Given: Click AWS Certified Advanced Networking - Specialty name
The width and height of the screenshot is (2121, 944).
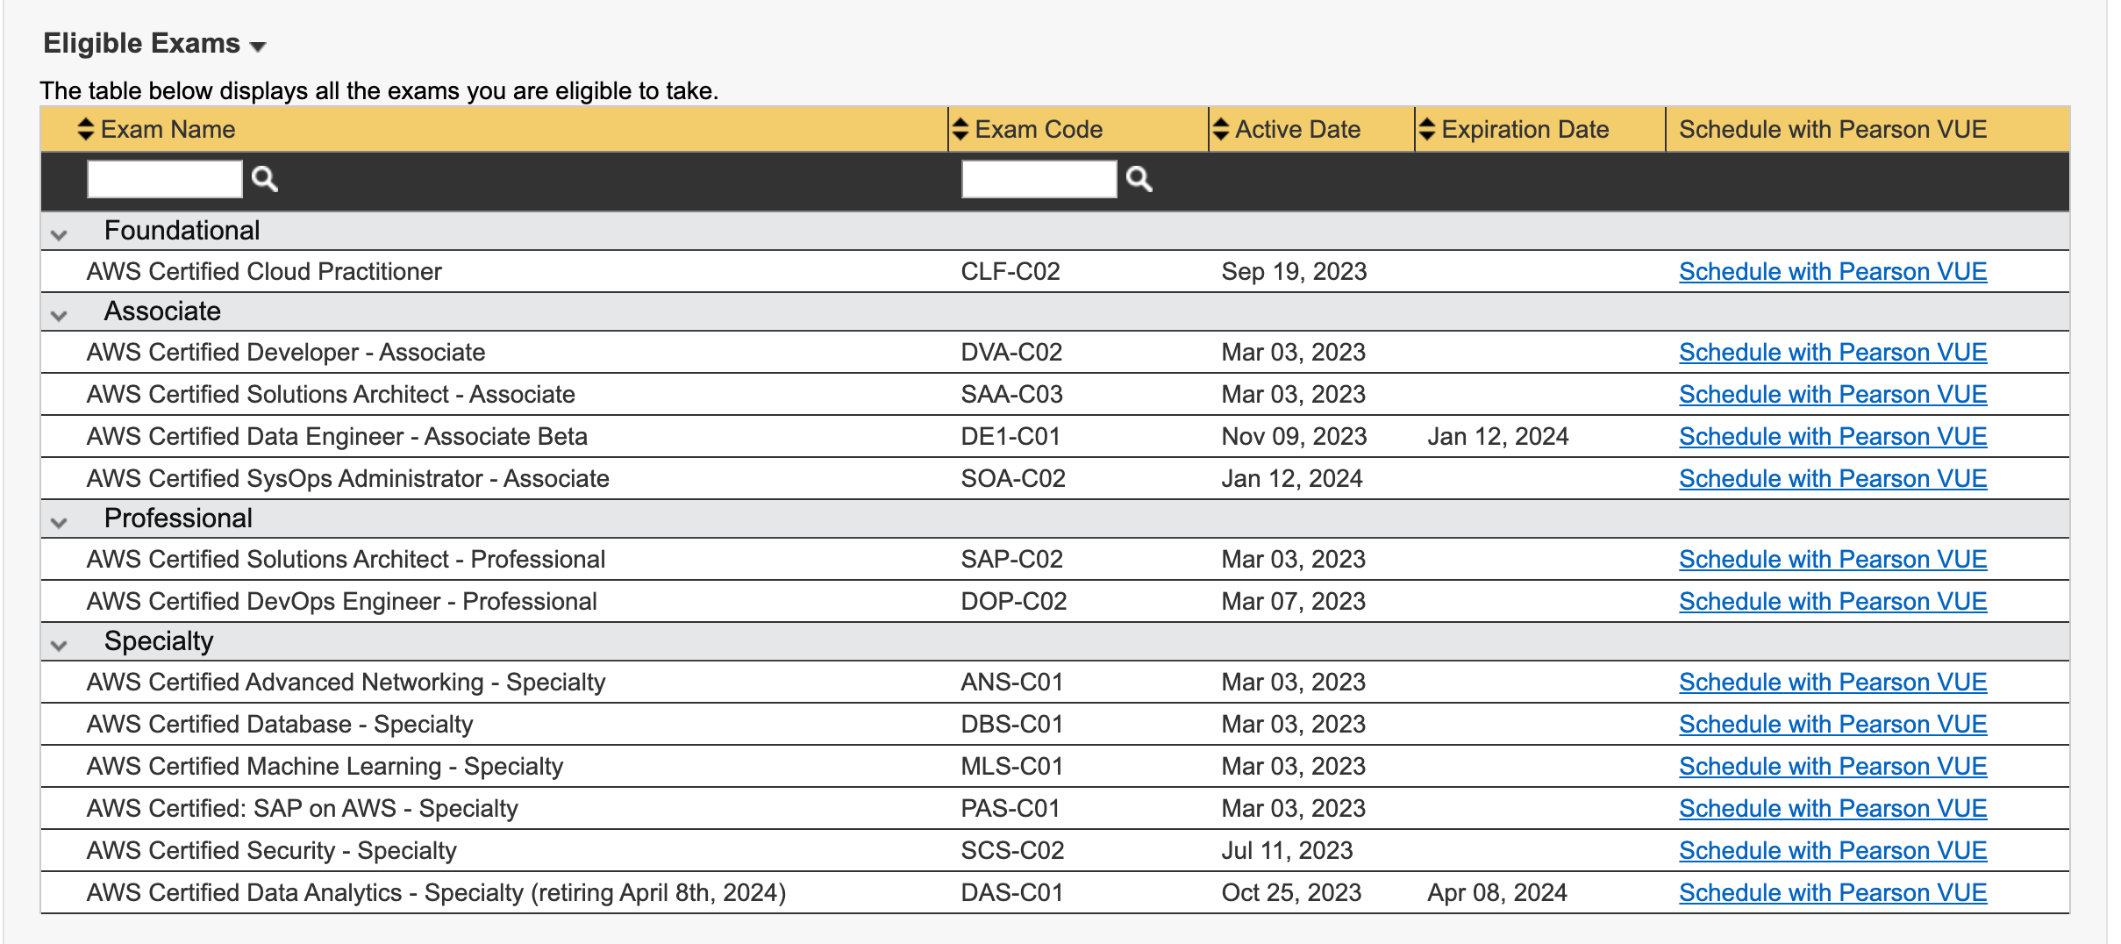Looking at the screenshot, I should [x=346, y=683].
